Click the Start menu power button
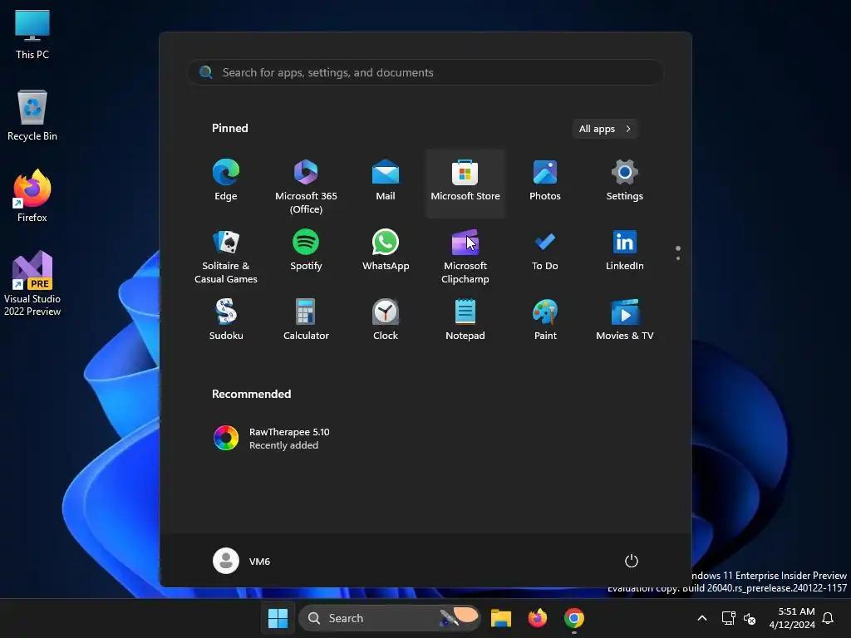The image size is (851, 638). [632, 561]
